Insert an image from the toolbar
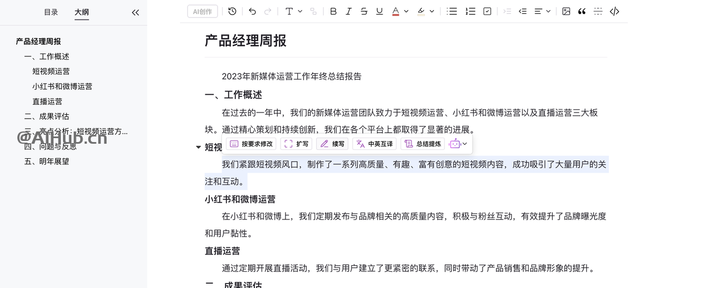 tap(566, 11)
